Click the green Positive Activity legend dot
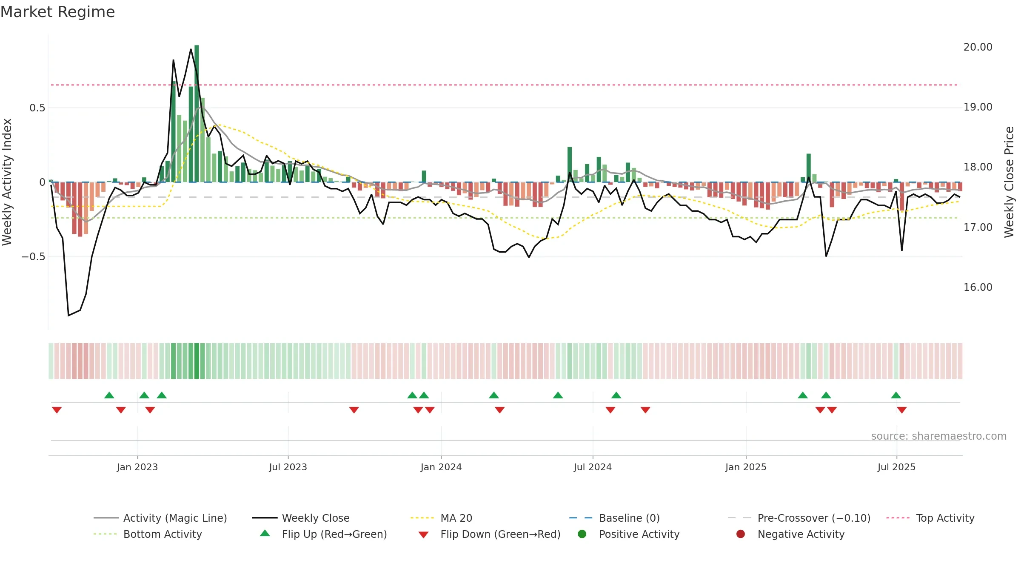The width and height of the screenshot is (1021, 574). pos(582,534)
